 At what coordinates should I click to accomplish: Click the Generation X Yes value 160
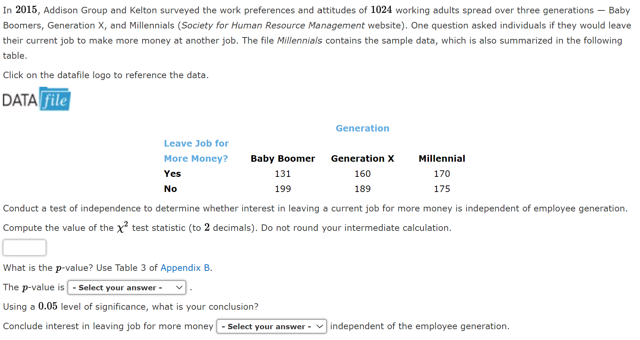click(363, 174)
